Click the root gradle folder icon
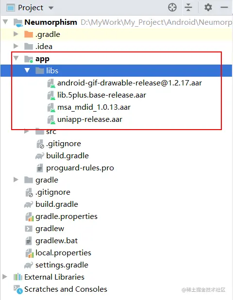Screen dimensions: 233x300 coord(29,180)
